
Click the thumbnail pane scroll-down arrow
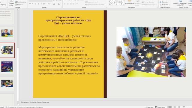point(18,105)
